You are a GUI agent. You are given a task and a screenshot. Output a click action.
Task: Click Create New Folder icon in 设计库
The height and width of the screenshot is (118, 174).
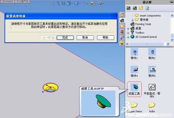[141, 8]
